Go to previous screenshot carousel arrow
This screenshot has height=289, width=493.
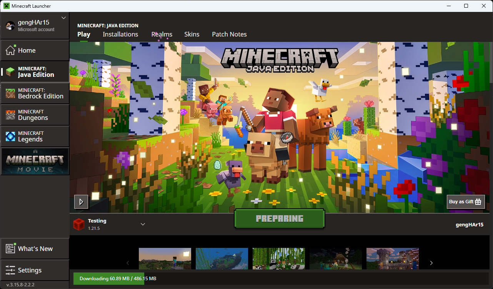(128, 263)
